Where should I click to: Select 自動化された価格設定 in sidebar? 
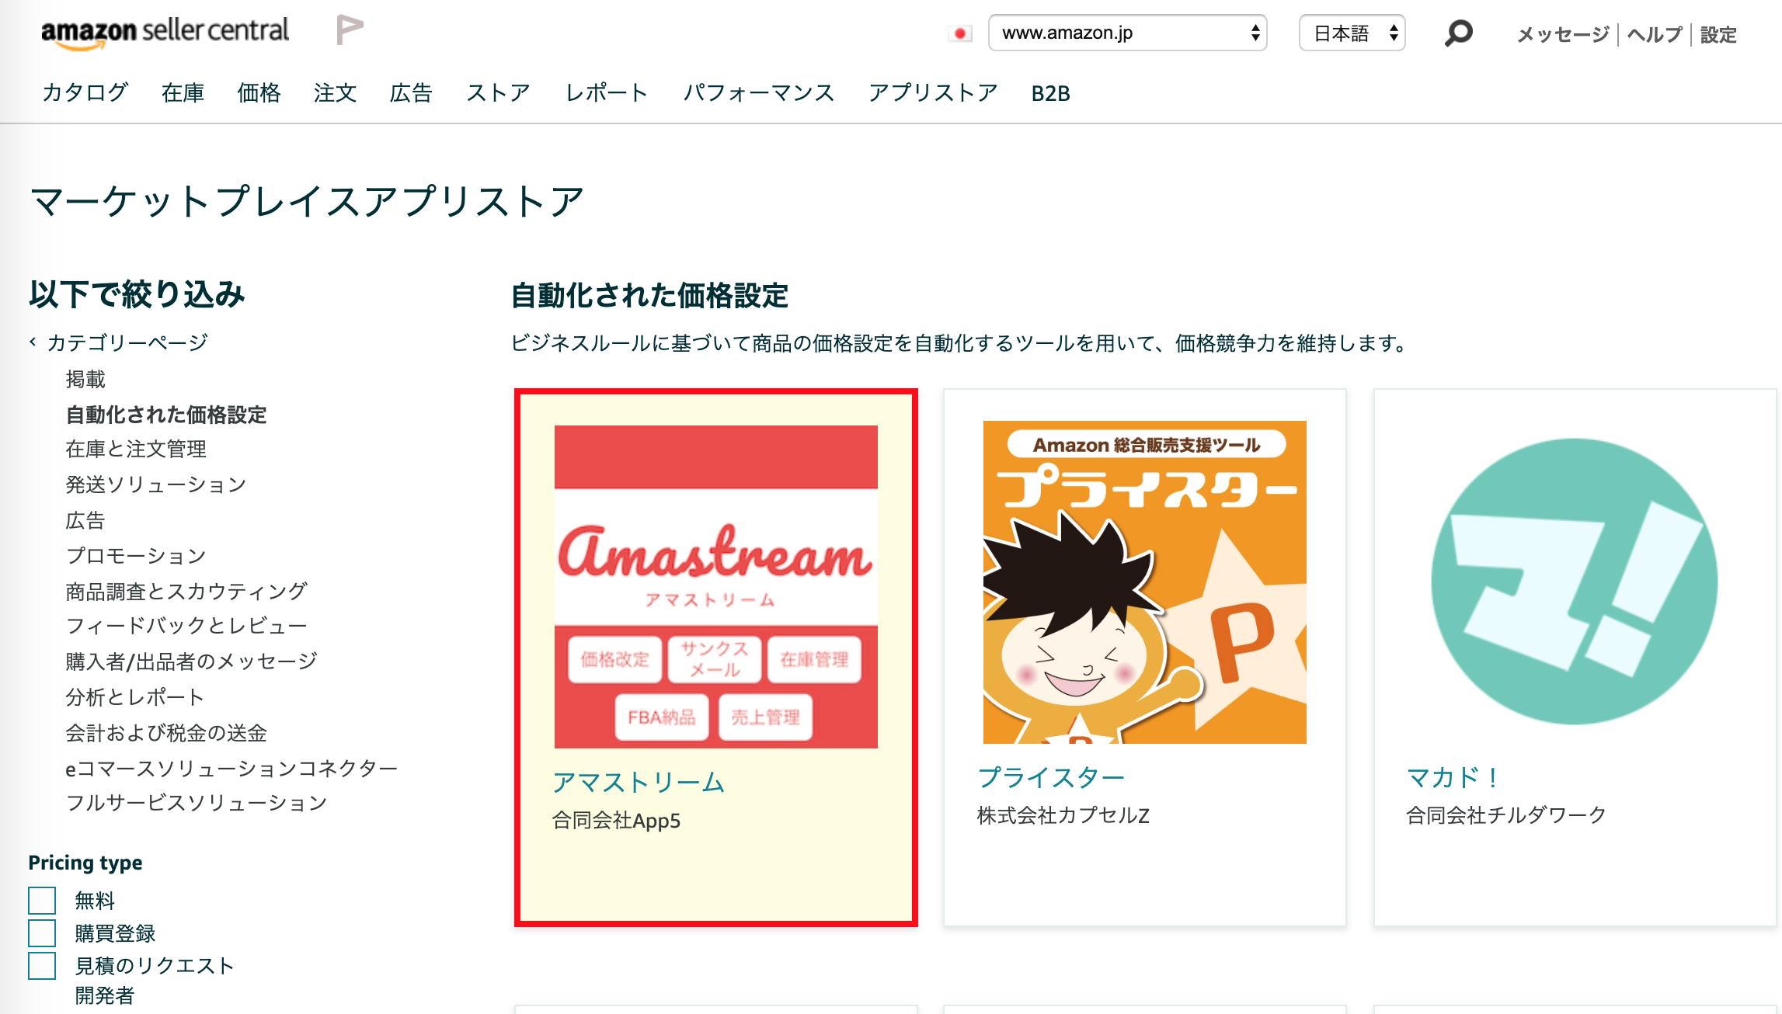point(166,415)
